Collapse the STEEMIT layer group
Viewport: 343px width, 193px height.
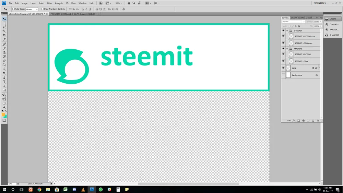click(287, 31)
